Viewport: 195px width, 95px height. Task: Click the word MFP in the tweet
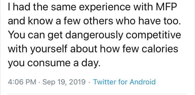(x=166, y=8)
